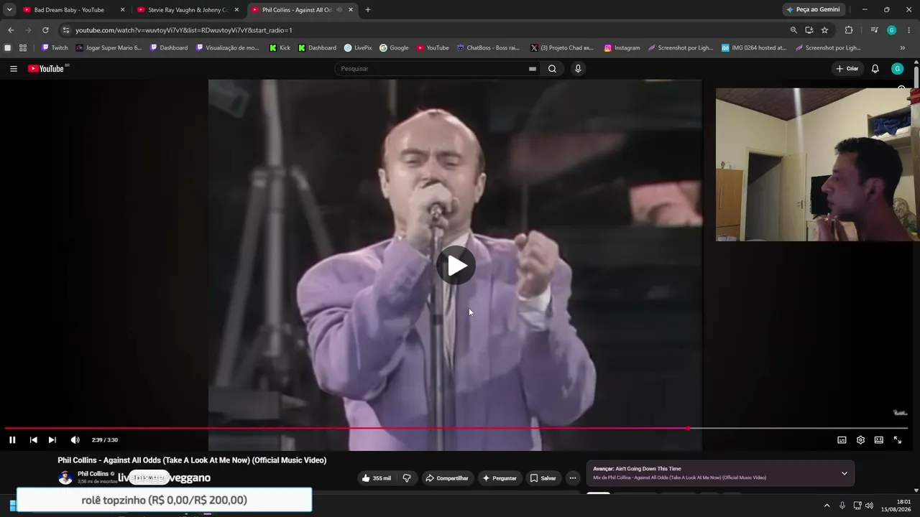Close the Bad Dream Baby tab
Viewport: 920px width, 517px height.
(x=122, y=10)
